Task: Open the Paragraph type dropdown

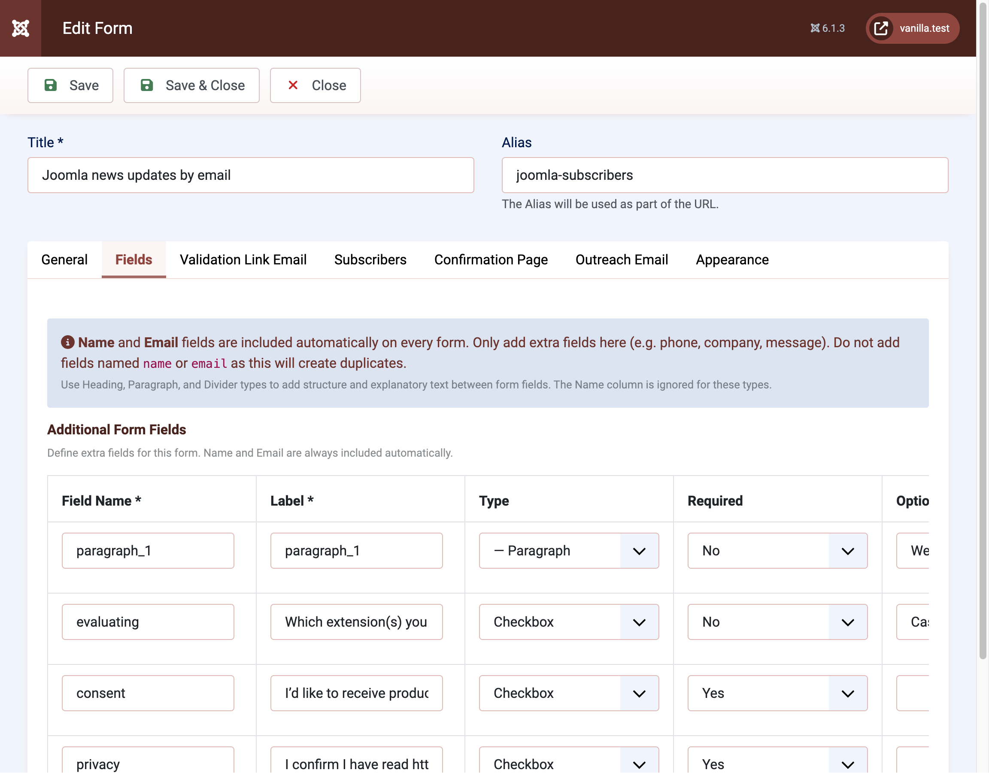Action: click(569, 550)
